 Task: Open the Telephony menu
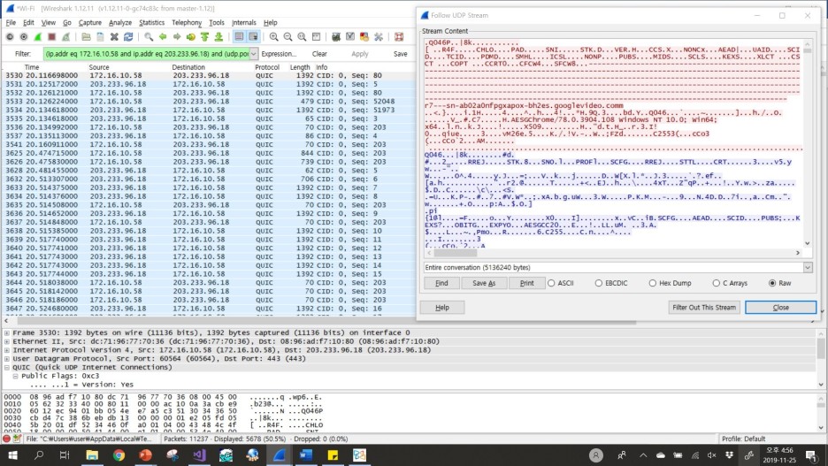coord(187,23)
